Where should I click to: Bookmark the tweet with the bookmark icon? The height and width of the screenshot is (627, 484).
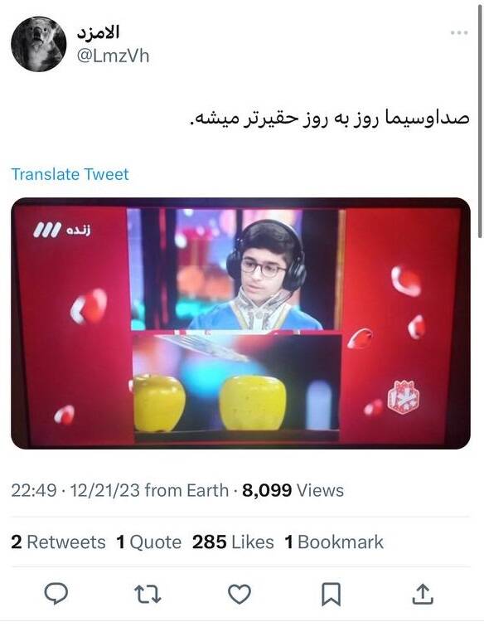point(331,594)
